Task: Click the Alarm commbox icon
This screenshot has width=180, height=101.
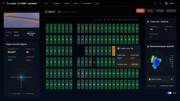Action: tap(150, 79)
